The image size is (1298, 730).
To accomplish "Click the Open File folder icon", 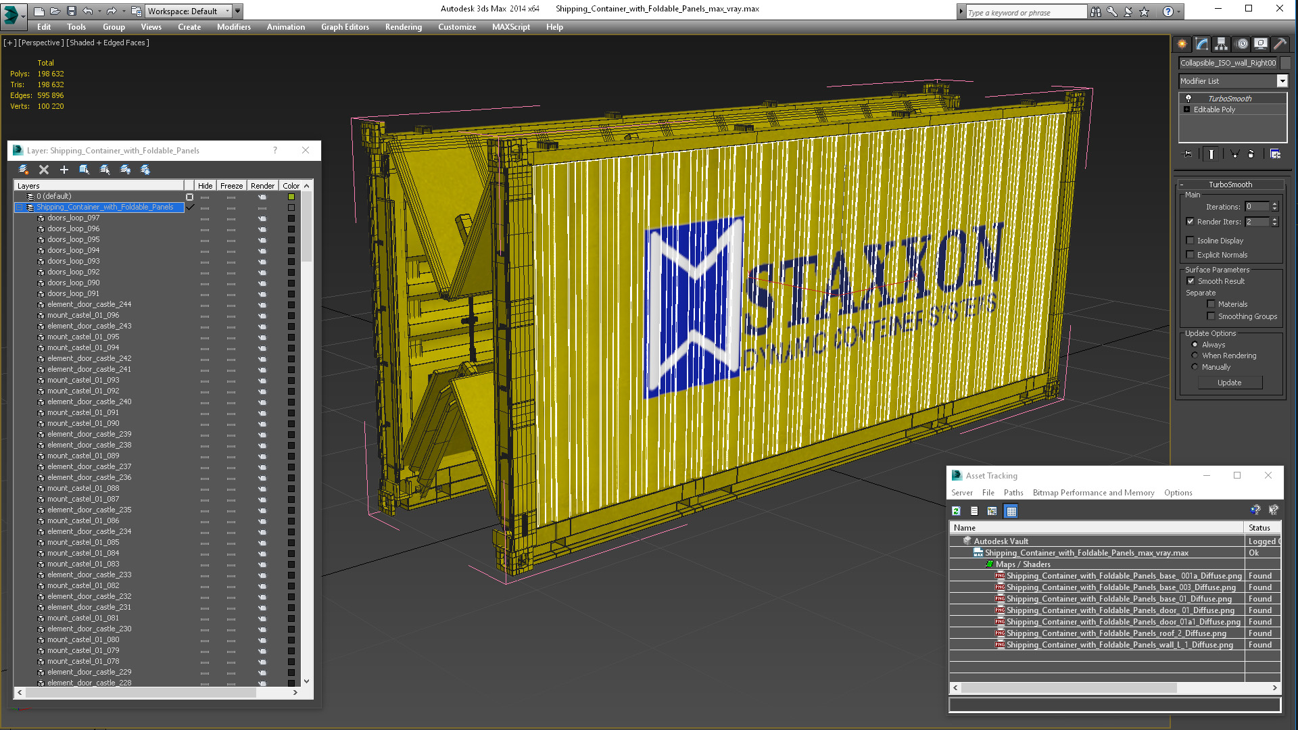I will coord(55,11).
